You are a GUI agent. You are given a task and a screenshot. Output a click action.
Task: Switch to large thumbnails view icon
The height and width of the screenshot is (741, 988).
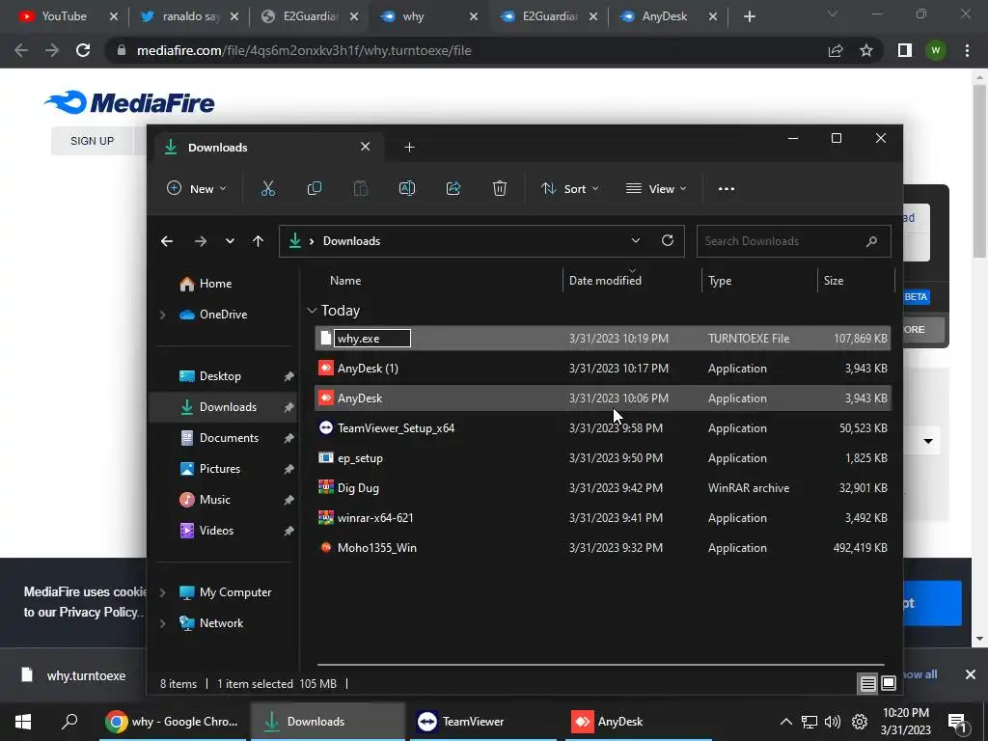pos(889,684)
